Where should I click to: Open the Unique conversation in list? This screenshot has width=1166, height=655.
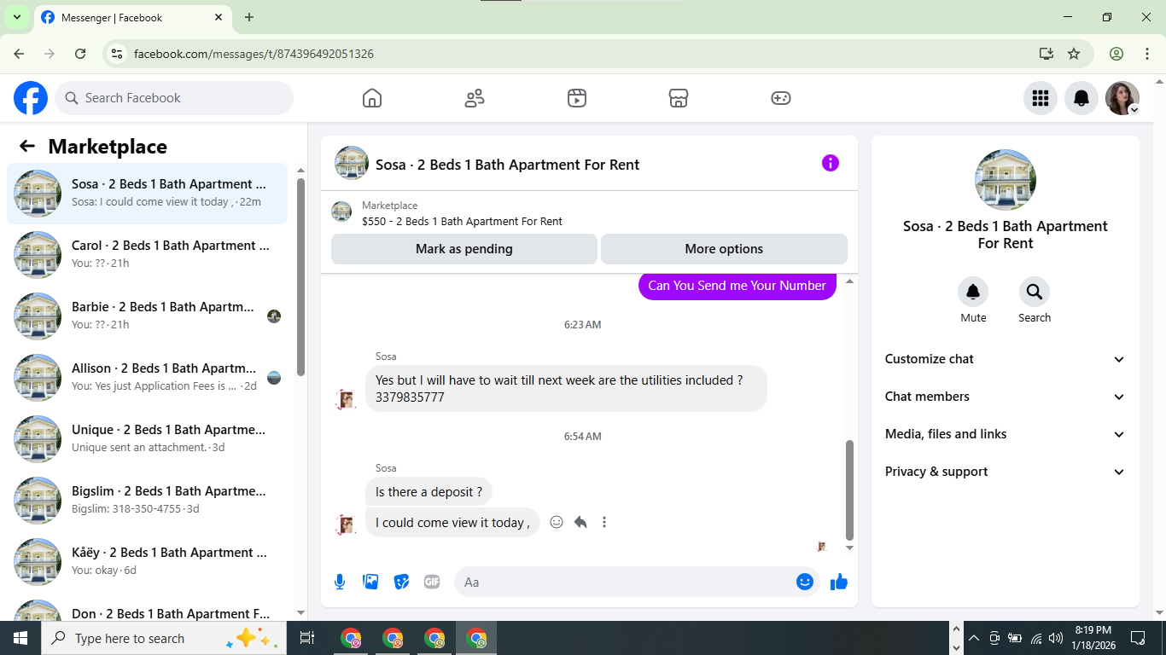[147, 439]
